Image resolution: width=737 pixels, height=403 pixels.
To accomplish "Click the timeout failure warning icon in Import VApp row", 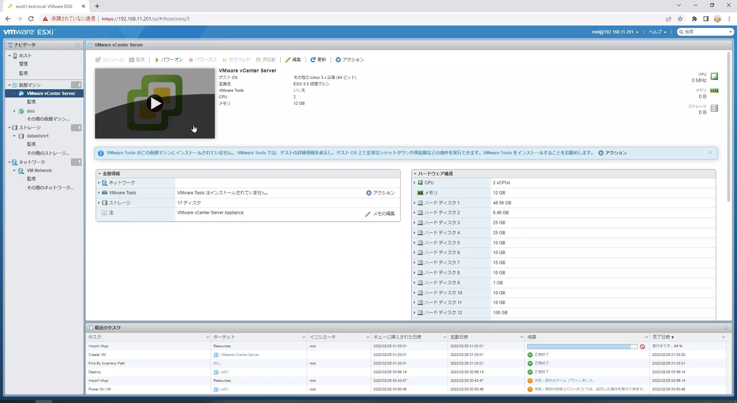I will pyautogui.click(x=530, y=381).
